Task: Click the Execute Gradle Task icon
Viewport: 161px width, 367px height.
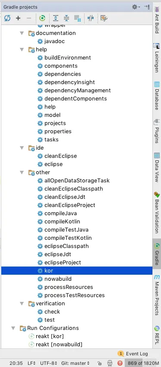Action: click(x=42, y=18)
